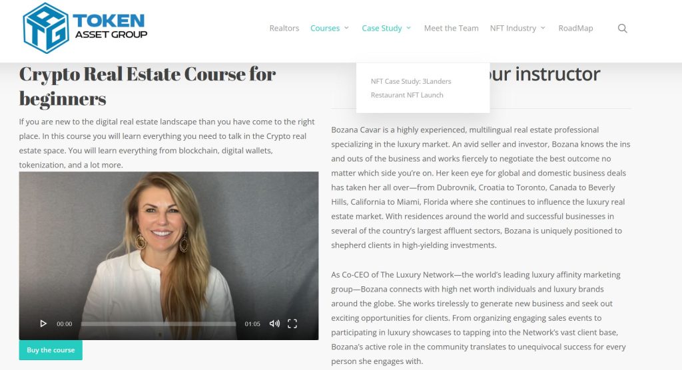The image size is (682, 370).
Task: Open the Realtors menu item
Action: click(284, 28)
